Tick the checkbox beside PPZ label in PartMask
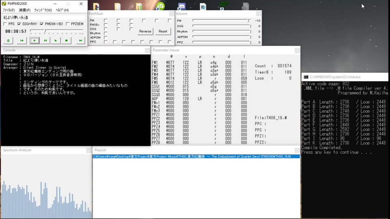 106,42
